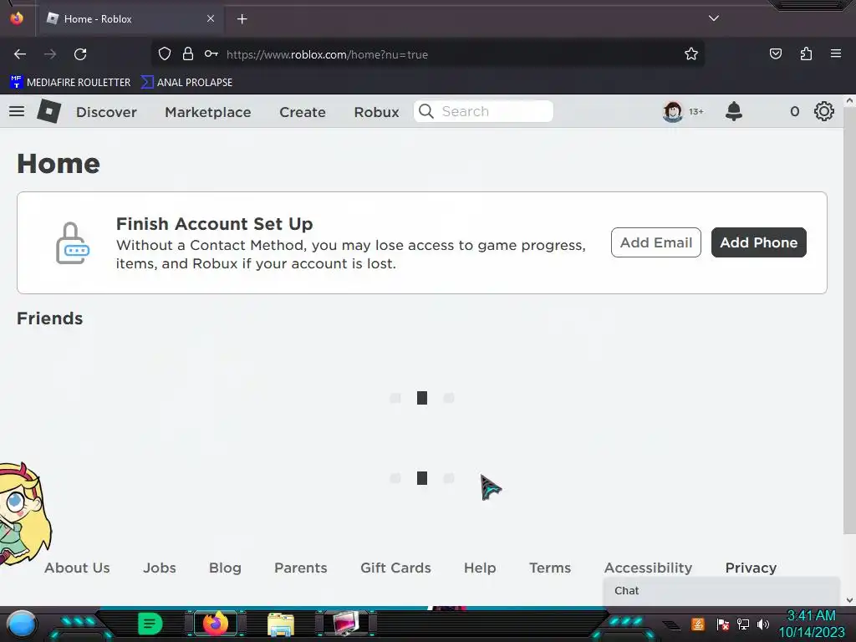Click the 13+ age label
The image size is (856, 642).
(x=696, y=111)
